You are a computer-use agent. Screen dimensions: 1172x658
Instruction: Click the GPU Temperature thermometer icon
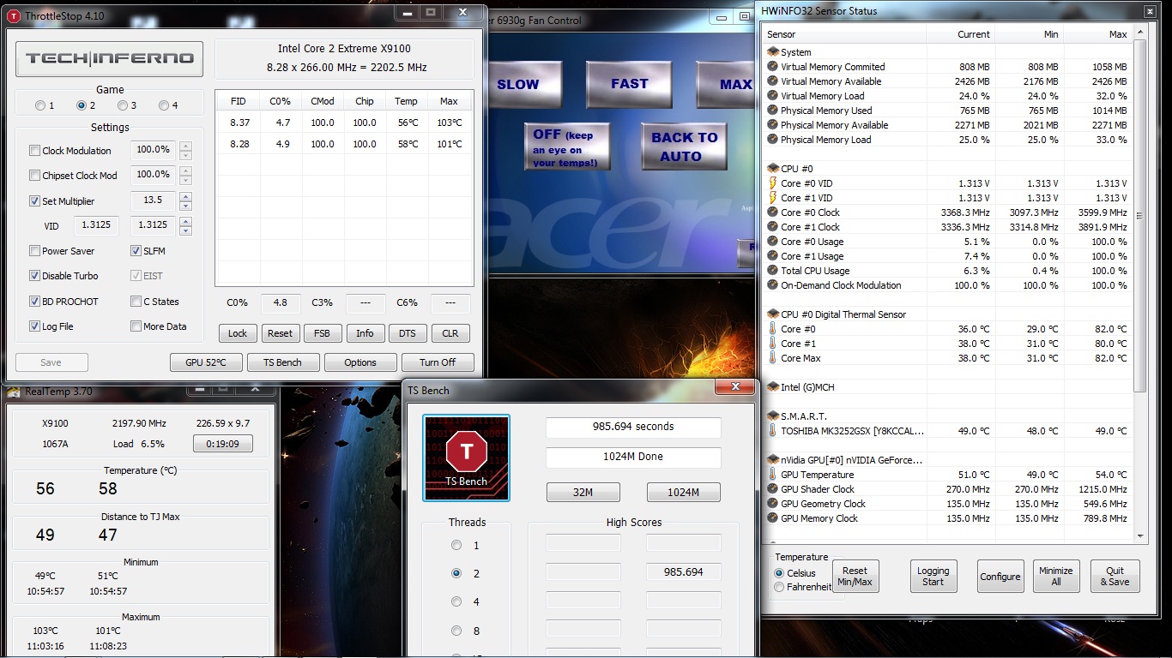tap(773, 475)
